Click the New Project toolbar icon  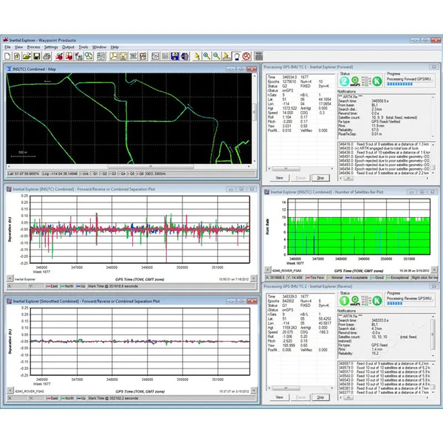[7, 56]
